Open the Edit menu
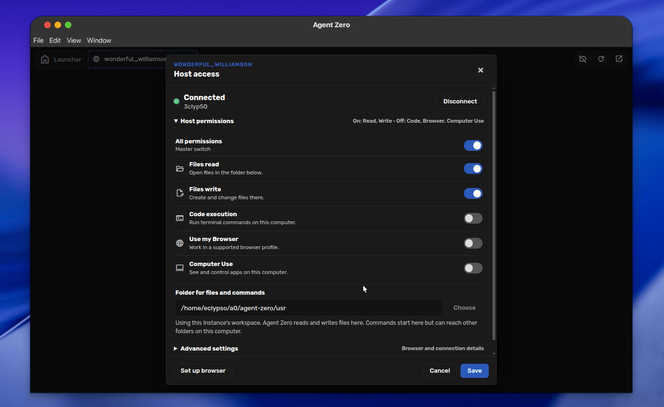Viewport: 664px width, 407px height. [55, 40]
